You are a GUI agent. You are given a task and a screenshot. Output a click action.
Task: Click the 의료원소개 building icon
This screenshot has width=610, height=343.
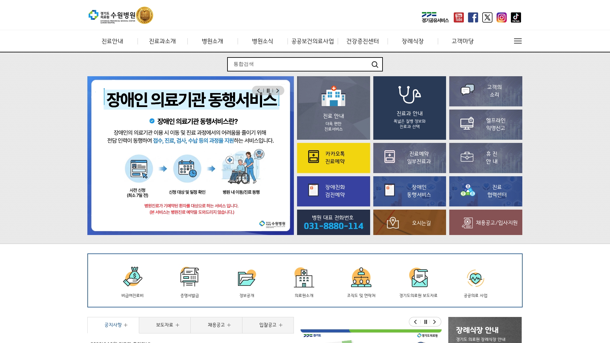pos(304,277)
